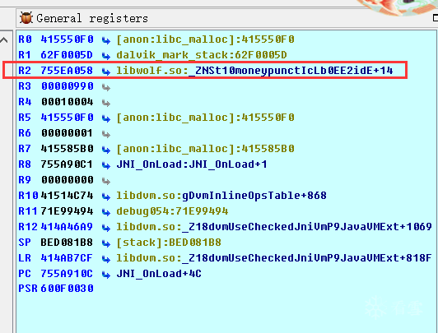Click the LR register name

pos(25,258)
